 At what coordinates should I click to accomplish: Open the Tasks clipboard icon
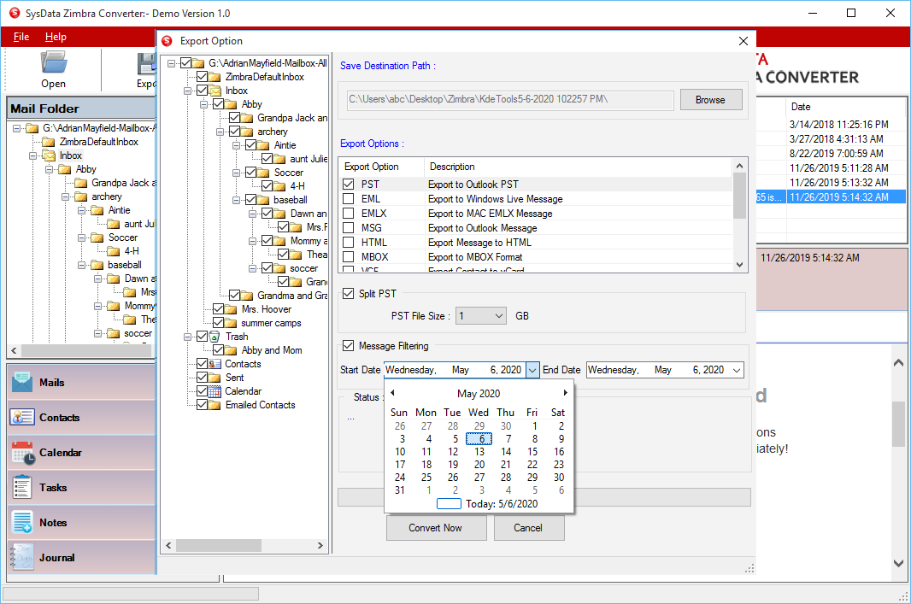22,488
